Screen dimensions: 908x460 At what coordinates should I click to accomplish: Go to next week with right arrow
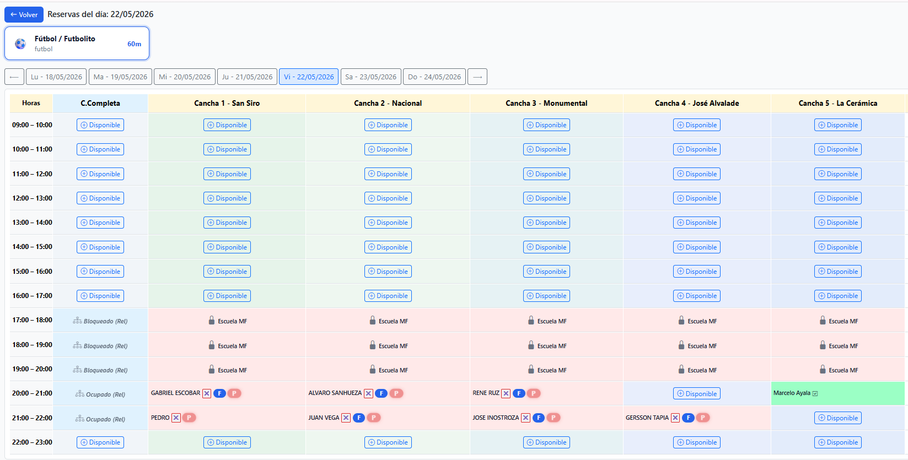(x=477, y=77)
